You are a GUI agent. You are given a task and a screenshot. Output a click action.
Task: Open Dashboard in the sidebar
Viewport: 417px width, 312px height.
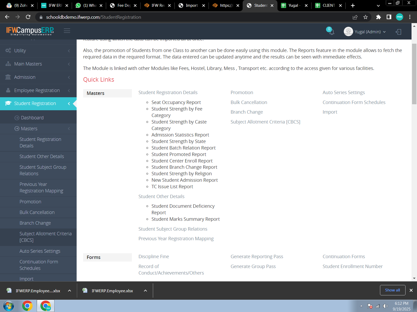[x=32, y=118]
